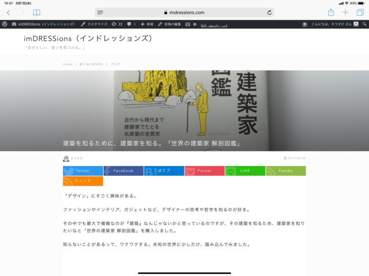Share the post on LINE
The image size is (369, 276).
coord(245,171)
